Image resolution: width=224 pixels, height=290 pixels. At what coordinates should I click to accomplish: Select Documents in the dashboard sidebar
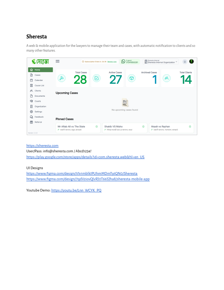(x=41, y=96)
